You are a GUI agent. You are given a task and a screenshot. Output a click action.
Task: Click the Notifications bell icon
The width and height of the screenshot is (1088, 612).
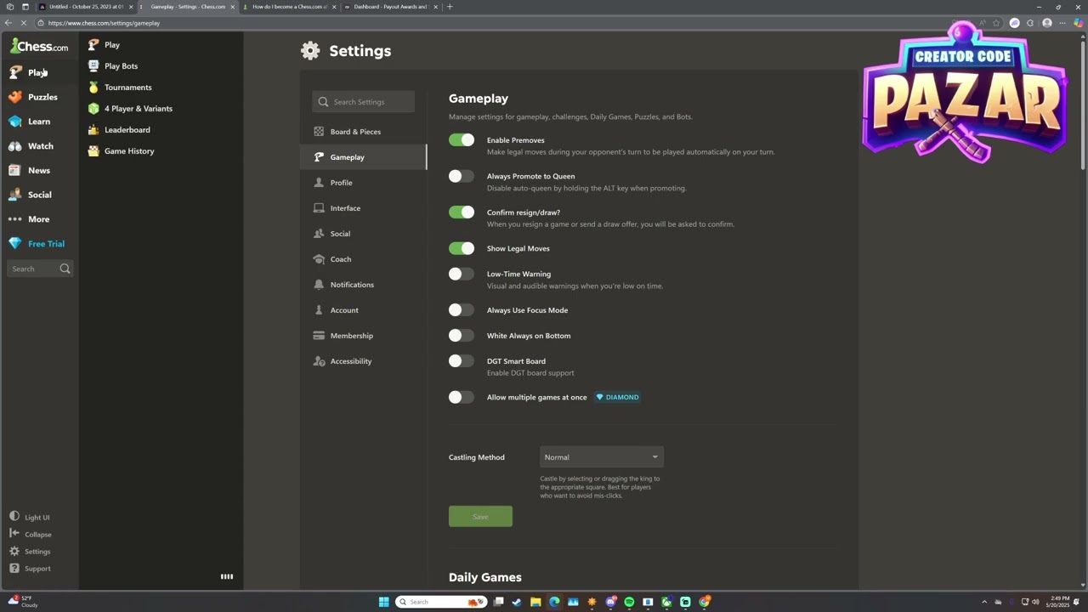coord(319,285)
